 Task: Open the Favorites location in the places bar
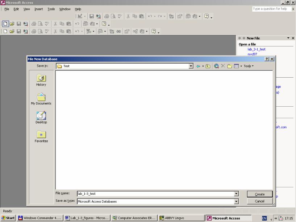coord(41,137)
